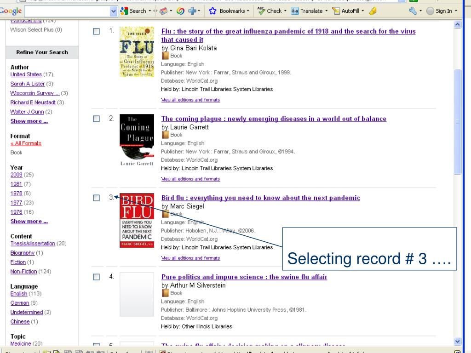Filter content by Fiction
This screenshot has width=471, height=353.
point(18,262)
